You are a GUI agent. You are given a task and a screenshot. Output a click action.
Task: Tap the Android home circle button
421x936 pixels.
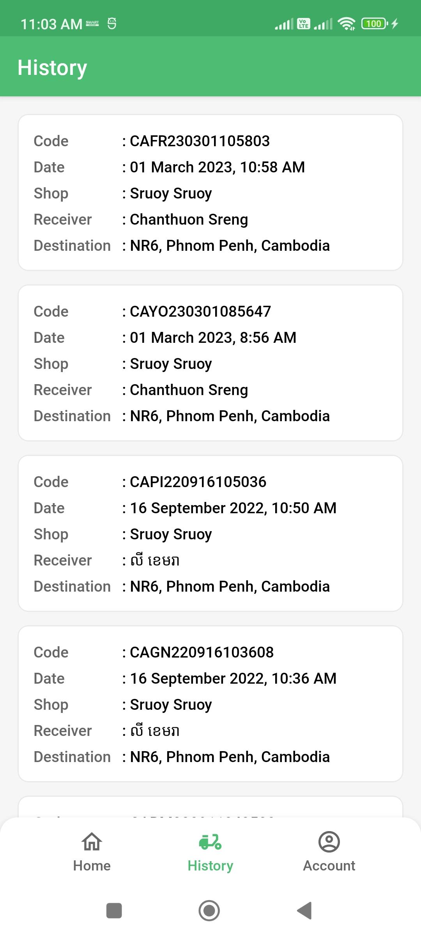tap(209, 911)
